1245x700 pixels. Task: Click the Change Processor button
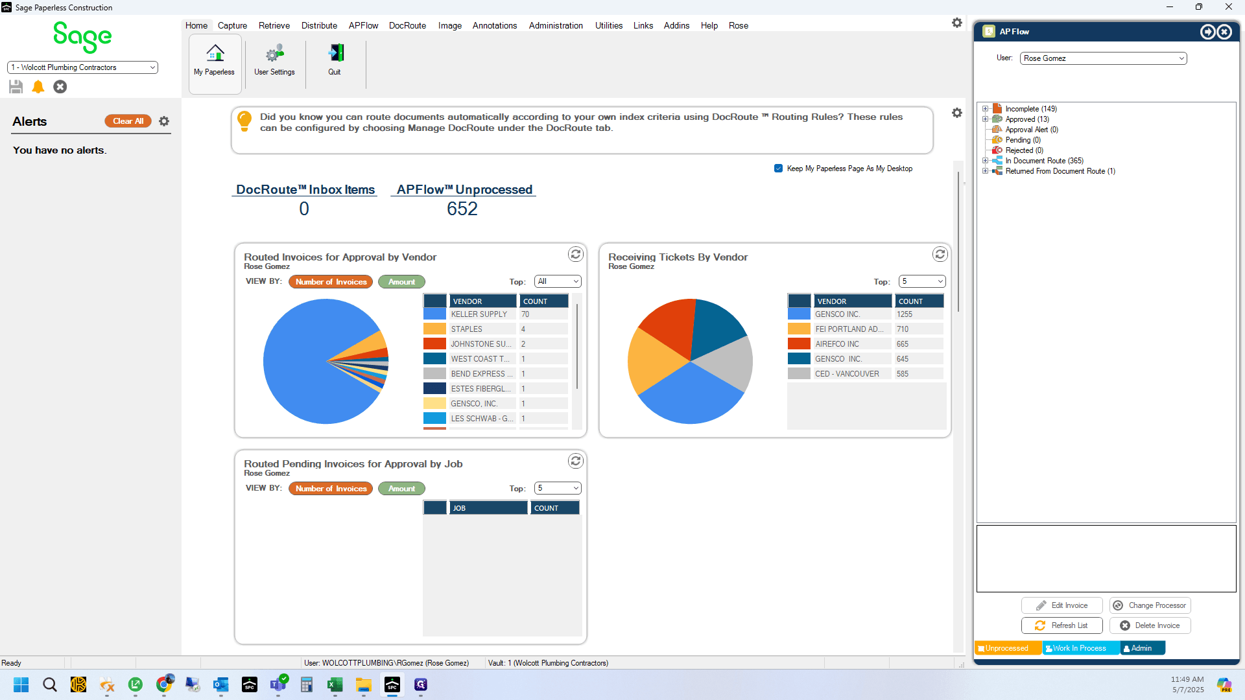1150,605
